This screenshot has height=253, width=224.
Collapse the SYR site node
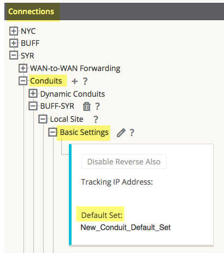tap(14, 55)
